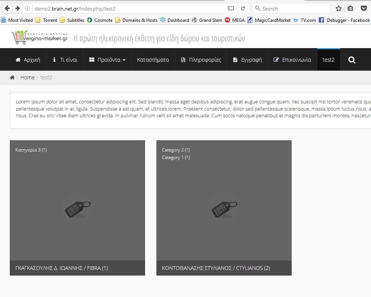Viewport: 371px width, 297px height.
Task: Open Εγγραφή menu item
Action: pos(247,60)
